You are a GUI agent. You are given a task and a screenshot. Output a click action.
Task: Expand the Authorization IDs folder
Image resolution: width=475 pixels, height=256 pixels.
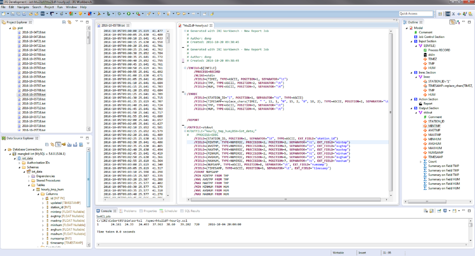coord(20,163)
